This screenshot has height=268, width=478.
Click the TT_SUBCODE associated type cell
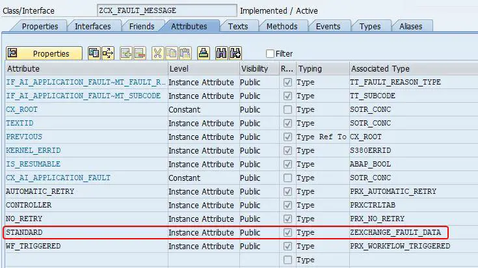(x=414, y=96)
